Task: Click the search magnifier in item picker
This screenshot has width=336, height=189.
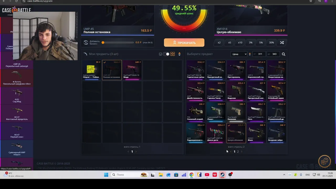Action: [283, 54]
